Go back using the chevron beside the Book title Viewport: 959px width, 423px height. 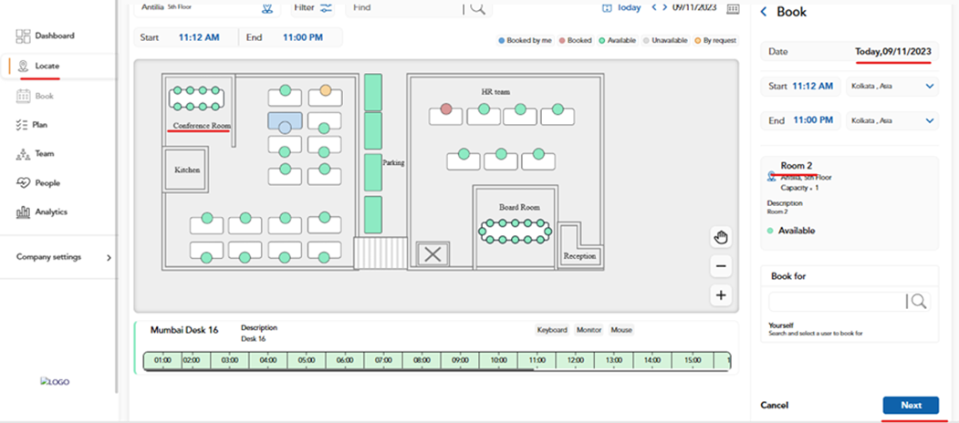click(764, 12)
